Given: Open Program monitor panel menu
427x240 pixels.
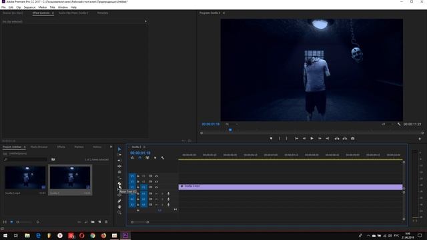Looking at the screenshot, I should click(x=224, y=13).
